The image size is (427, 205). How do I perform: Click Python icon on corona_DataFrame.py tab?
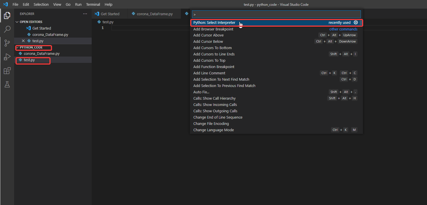pyautogui.click(x=133, y=14)
